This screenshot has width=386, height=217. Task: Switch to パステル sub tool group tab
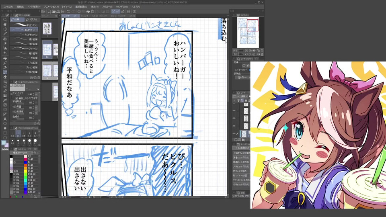pos(32,19)
